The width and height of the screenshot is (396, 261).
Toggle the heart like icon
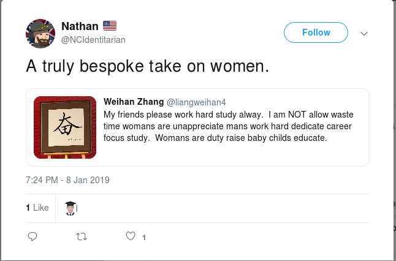(x=130, y=236)
